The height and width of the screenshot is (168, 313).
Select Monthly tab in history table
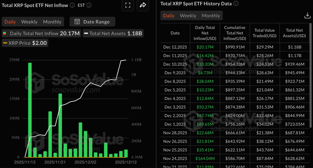pyautogui.click(x=211, y=16)
